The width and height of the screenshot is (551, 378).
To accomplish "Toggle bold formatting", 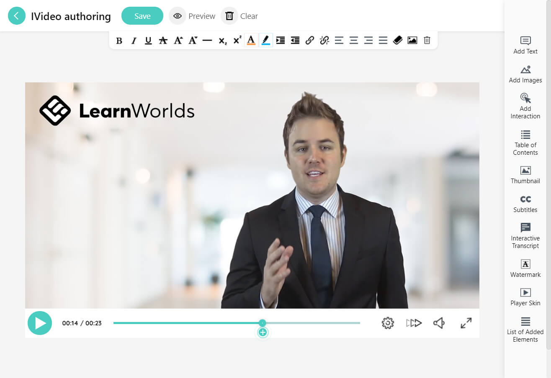I will coord(119,40).
